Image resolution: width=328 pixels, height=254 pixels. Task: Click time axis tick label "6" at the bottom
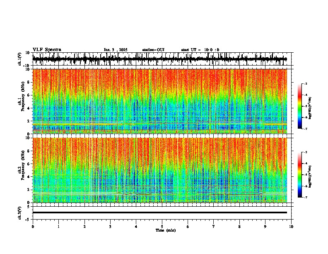pos(188,227)
